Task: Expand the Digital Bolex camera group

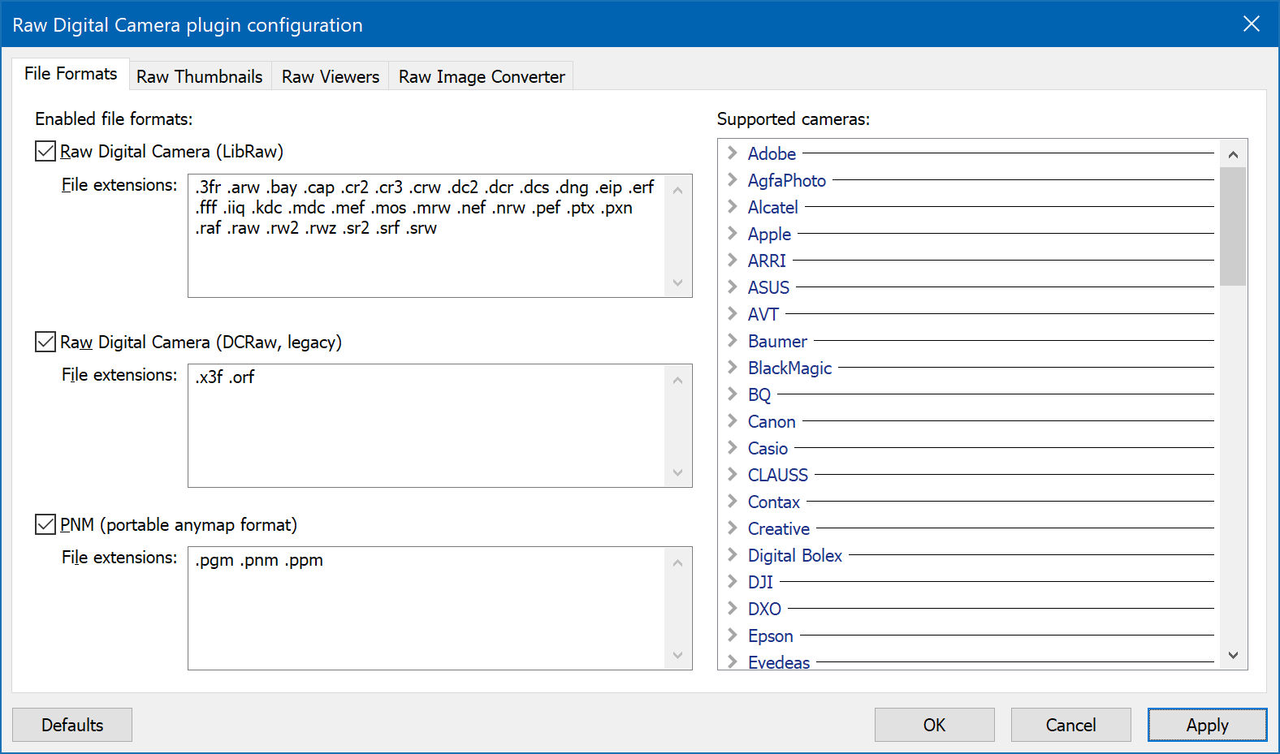Action: 732,554
